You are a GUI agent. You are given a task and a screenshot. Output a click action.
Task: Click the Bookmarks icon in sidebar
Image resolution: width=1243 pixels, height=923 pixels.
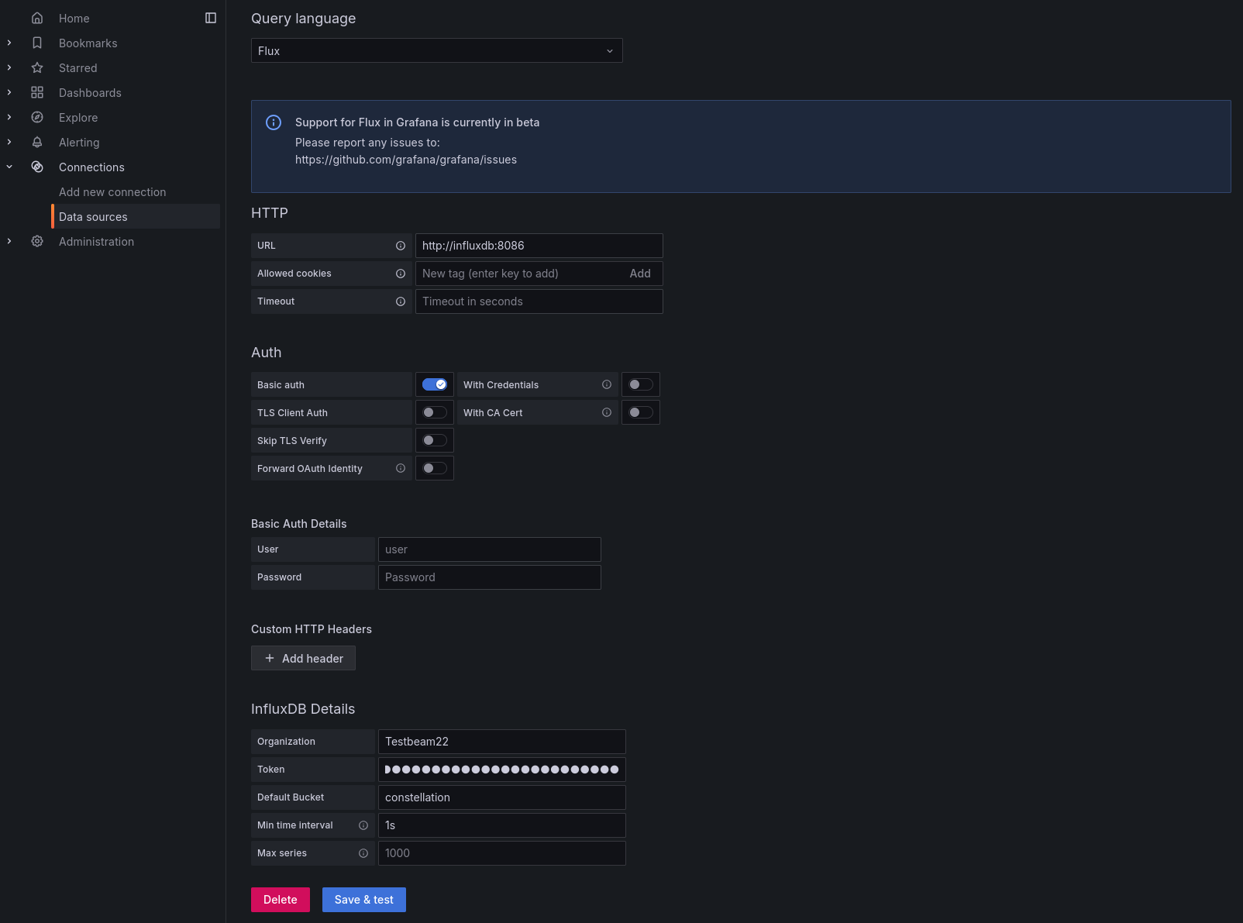pyautogui.click(x=37, y=43)
